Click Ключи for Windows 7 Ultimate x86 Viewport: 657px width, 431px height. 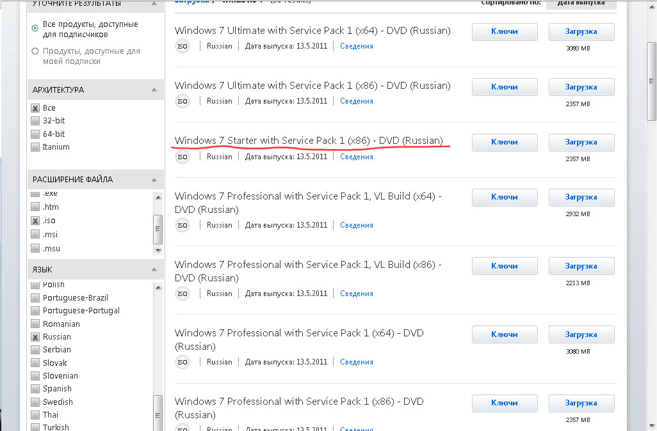(x=505, y=87)
